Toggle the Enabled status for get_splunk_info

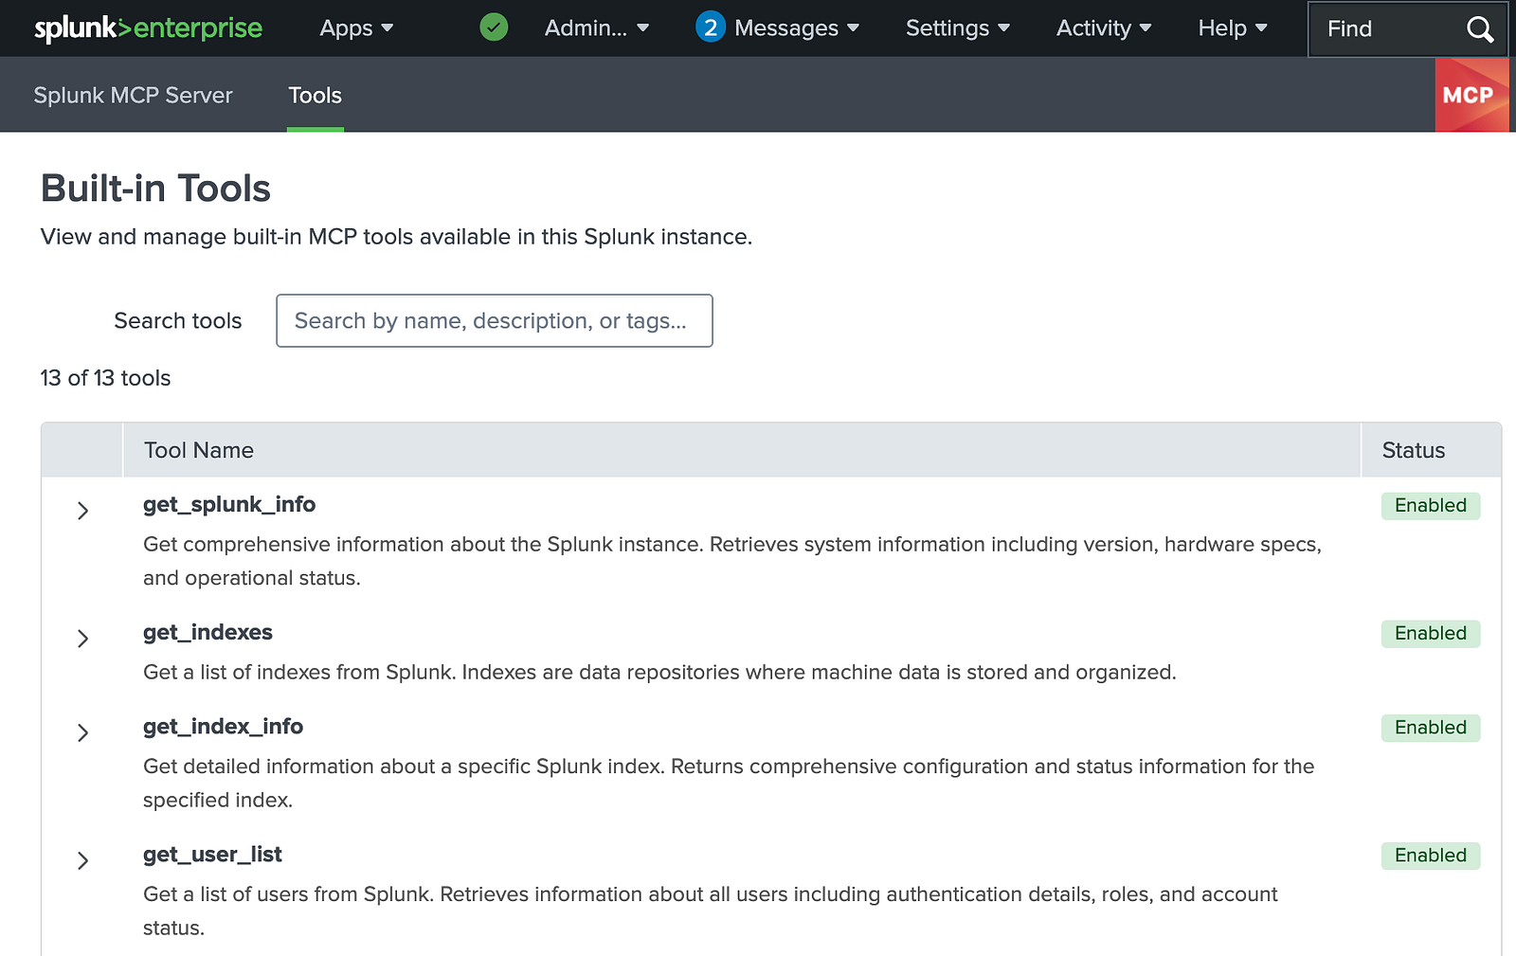1430,505
